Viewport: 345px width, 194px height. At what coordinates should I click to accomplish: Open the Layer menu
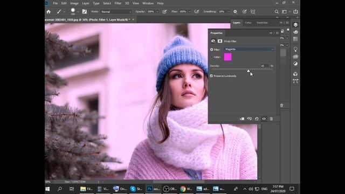pyautogui.click(x=86, y=3)
